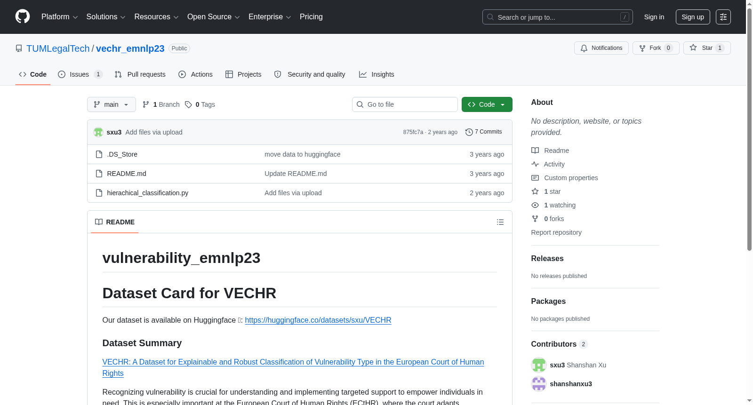Screen dimensions: 753x405
Task: Click the book icon on README tab
Action: coord(99,222)
